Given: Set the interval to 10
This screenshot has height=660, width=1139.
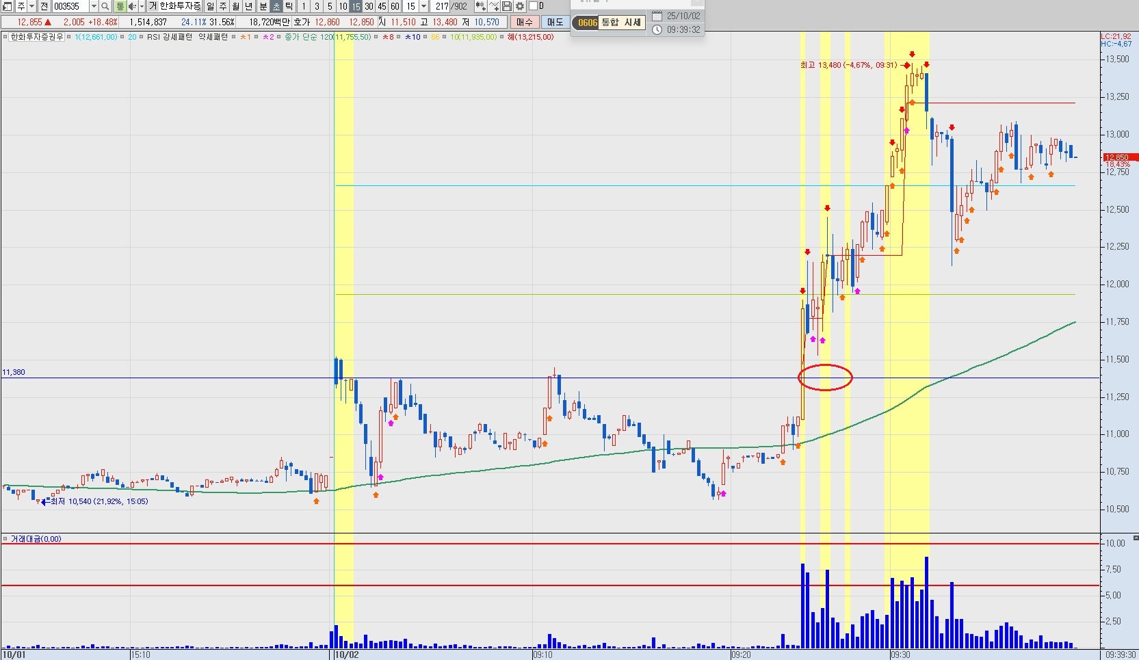Looking at the screenshot, I should pyautogui.click(x=343, y=6).
